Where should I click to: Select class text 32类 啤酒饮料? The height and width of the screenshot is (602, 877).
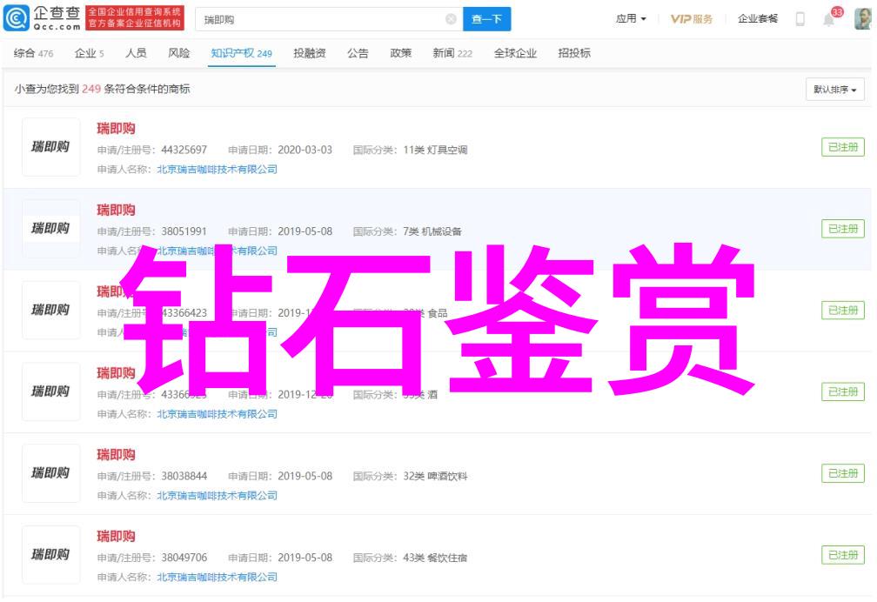(435, 476)
